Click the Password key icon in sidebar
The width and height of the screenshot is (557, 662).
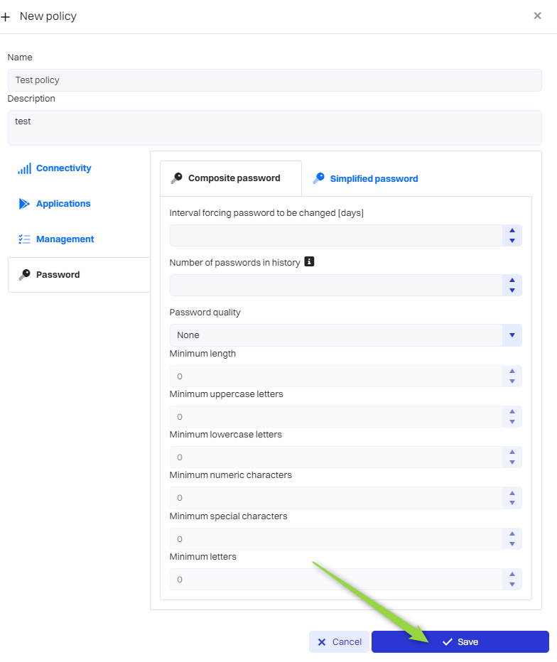pyautogui.click(x=24, y=275)
